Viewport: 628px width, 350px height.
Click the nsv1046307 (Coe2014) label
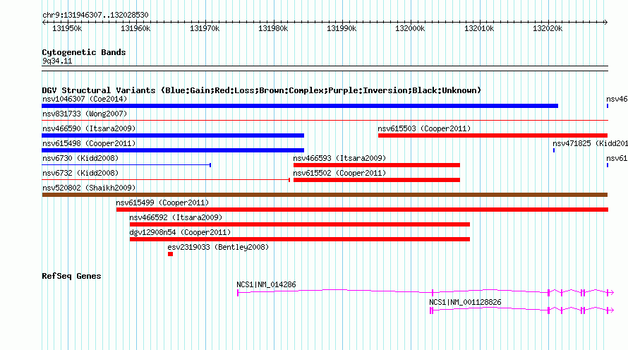click(85, 99)
